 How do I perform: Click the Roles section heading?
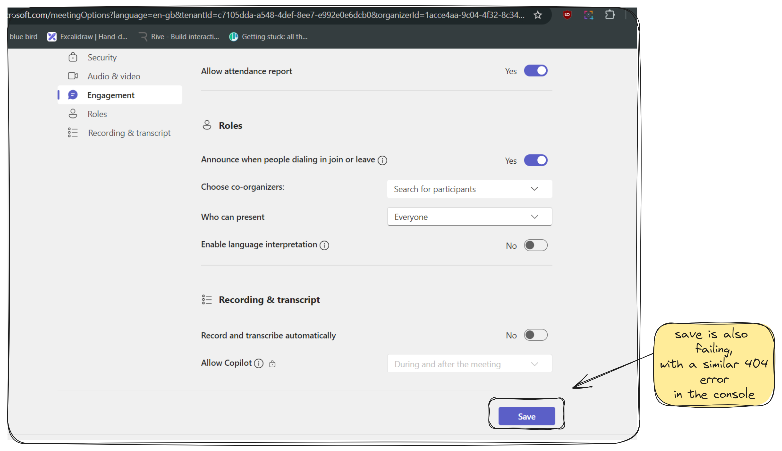231,126
